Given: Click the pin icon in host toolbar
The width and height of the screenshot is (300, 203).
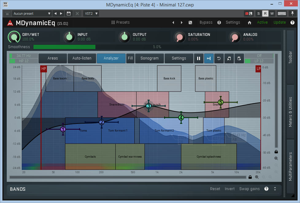Looking at the screenshot, I should coord(292,13).
